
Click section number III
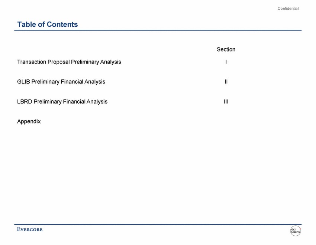coord(226,102)
